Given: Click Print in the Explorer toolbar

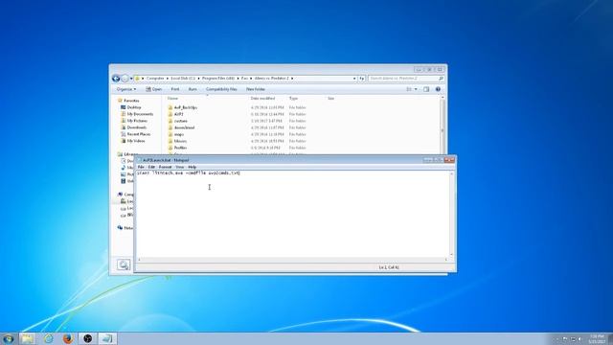Looking at the screenshot, I should [175, 89].
